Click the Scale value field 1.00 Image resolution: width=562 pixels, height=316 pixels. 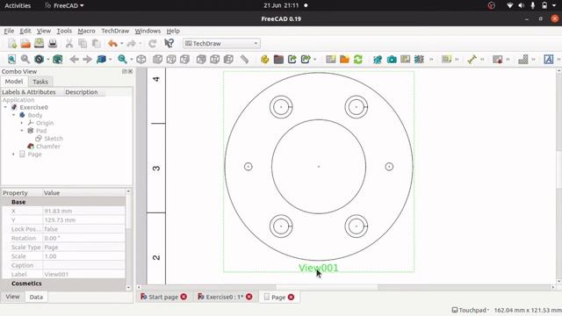click(x=84, y=256)
